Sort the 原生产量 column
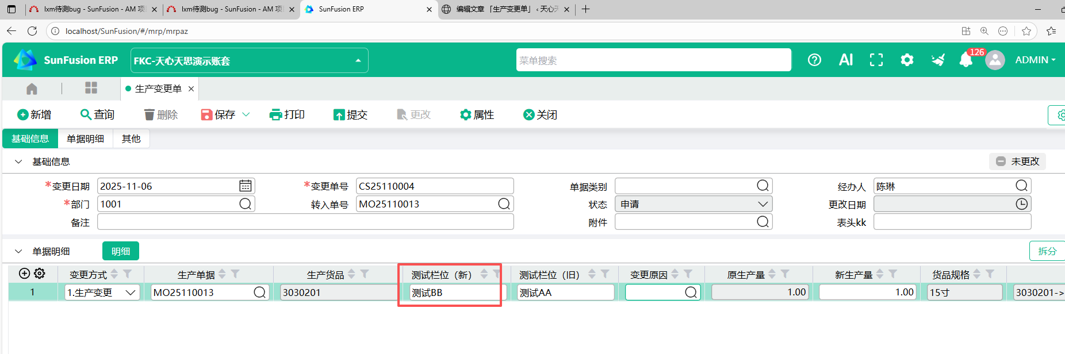 pyautogui.click(x=772, y=274)
